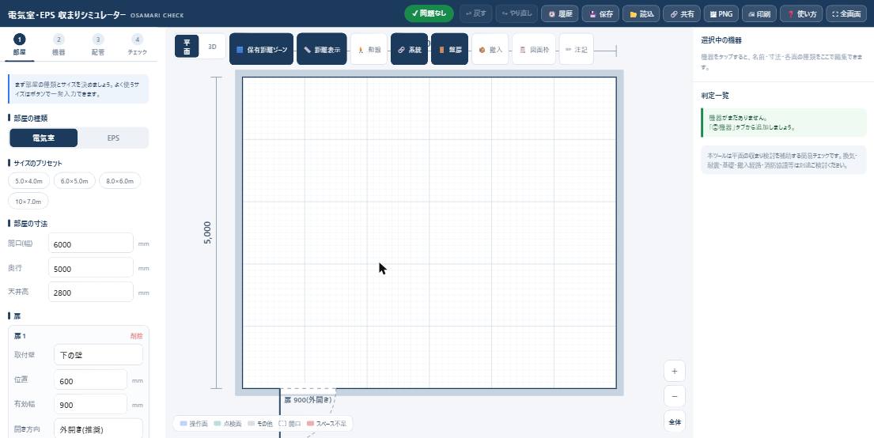Viewport: 874px width, 438px height.
Task: Export the plan with the PNG button
Action: pos(721,14)
